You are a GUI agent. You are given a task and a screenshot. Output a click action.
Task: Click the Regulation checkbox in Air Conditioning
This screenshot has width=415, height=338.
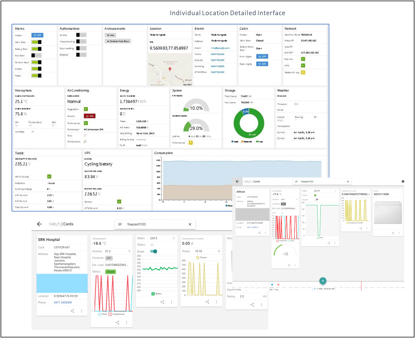pyautogui.click(x=86, y=109)
